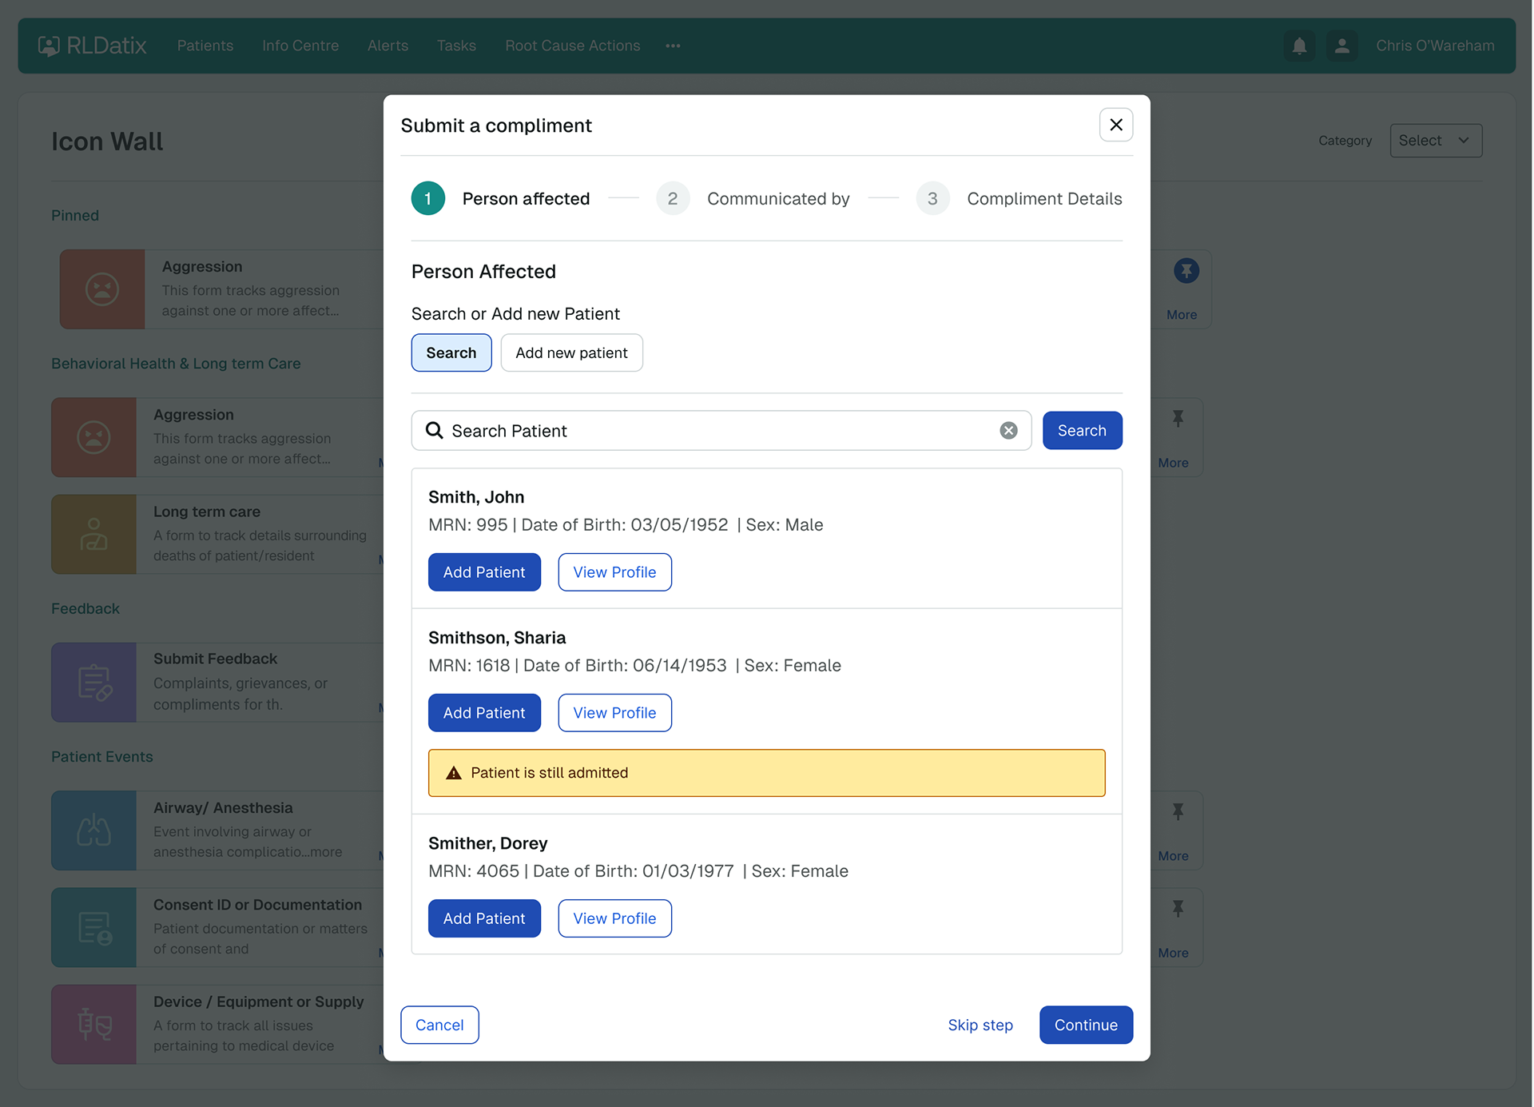Image resolution: width=1534 pixels, height=1107 pixels.
Task: Add Patient for Smithson, Sharia
Action: [x=484, y=713]
